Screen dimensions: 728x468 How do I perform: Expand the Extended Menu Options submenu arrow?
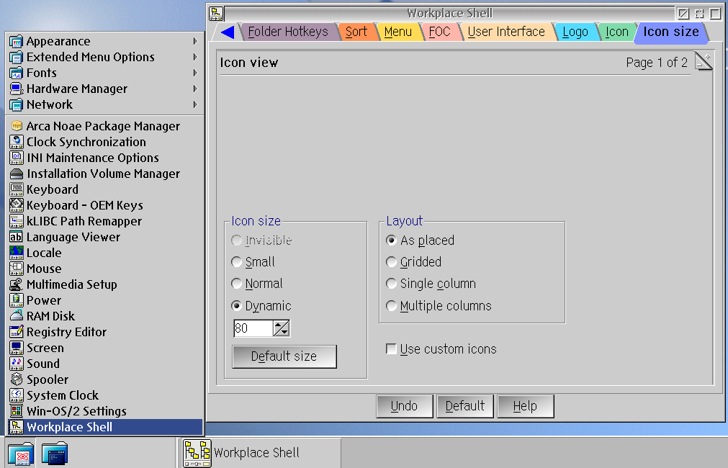195,57
